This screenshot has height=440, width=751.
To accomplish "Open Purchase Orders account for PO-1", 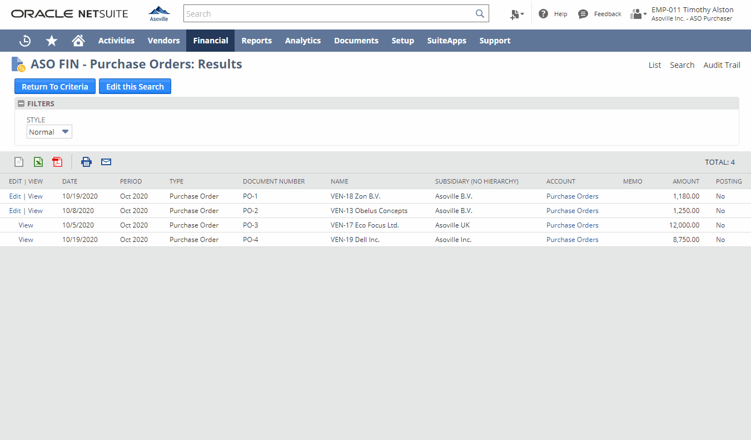I will [573, 196].
